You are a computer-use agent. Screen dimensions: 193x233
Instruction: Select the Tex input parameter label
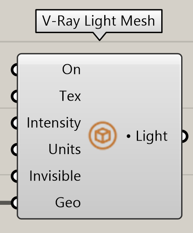(70, 96)
